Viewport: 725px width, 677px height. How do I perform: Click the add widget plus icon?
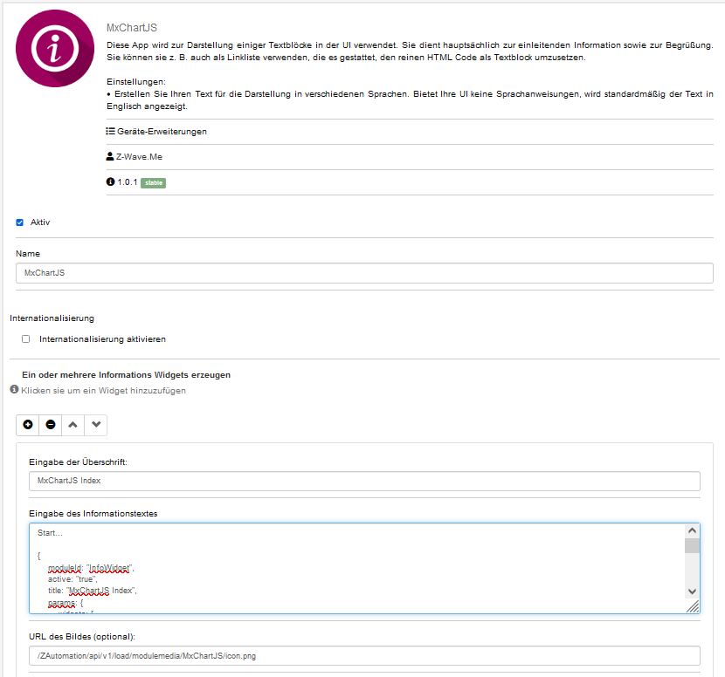click(28, 425)
